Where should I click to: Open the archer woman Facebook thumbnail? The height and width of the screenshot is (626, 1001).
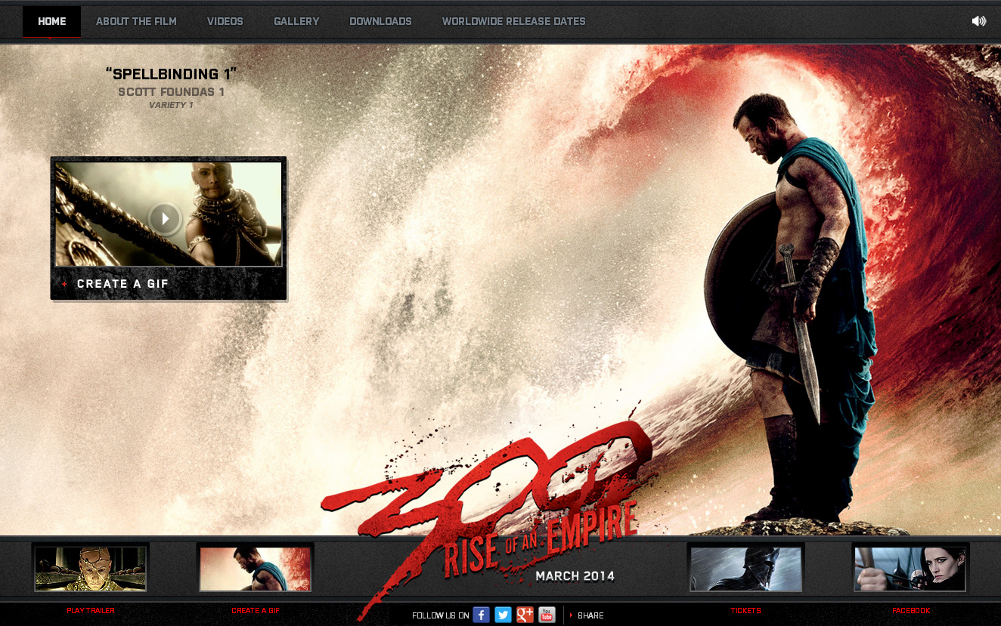[x=911, y=569]
